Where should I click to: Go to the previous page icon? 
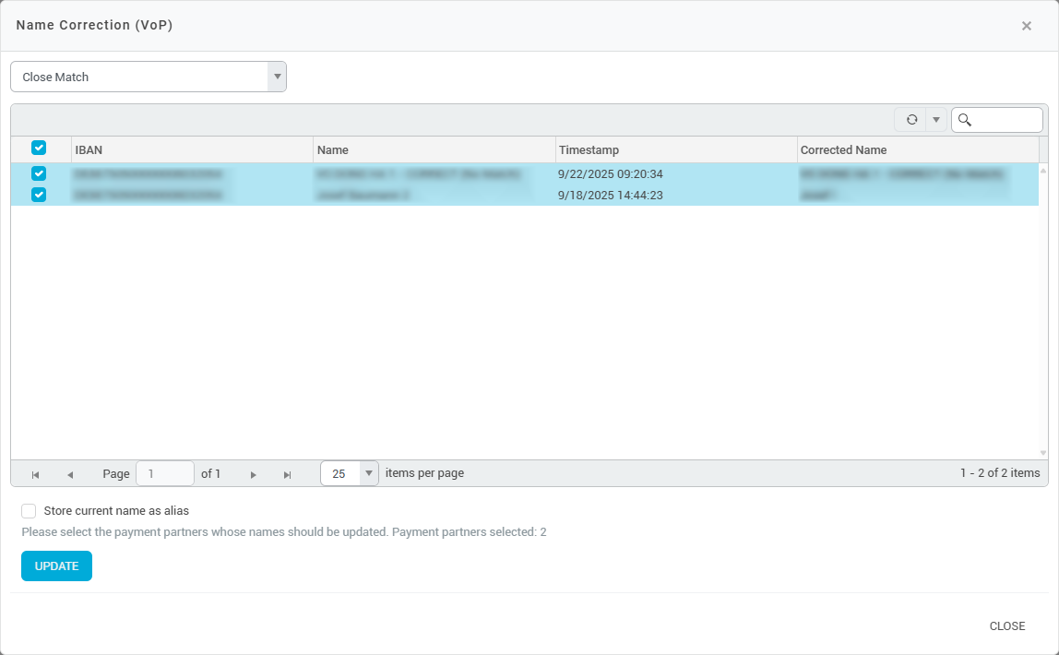click(70, 474)
